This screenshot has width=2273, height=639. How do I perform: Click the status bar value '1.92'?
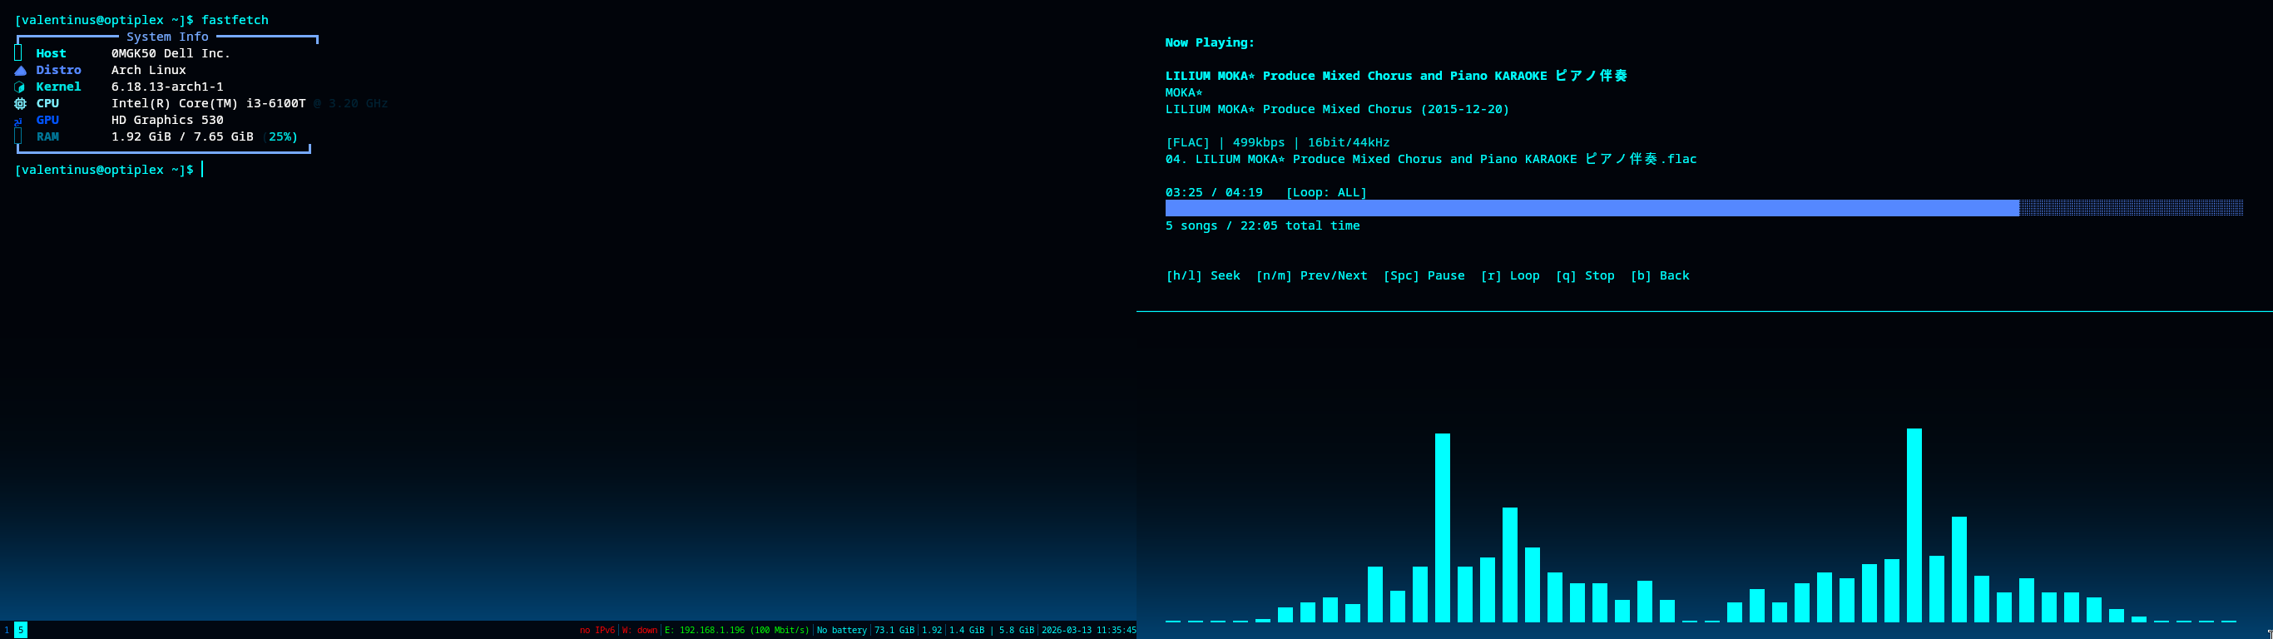(x=932, y=631)
